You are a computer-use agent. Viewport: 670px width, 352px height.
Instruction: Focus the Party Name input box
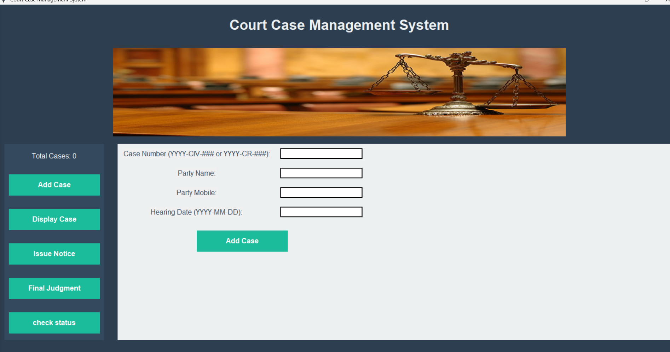click(x=321, y=173)
